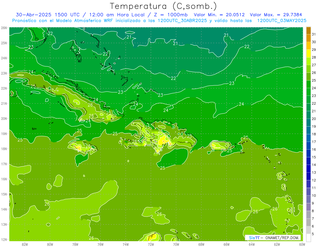
Task: Click the "66W" longitude axis label
Action: point(226,244)
